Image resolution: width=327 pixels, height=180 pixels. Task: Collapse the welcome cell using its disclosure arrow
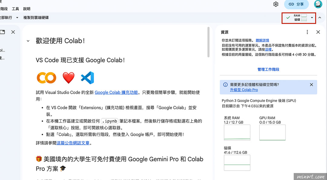pos(28,41)
